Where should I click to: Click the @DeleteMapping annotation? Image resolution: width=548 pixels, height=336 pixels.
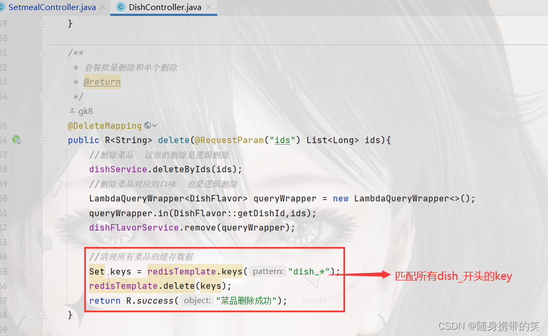[x=104, y=126]
